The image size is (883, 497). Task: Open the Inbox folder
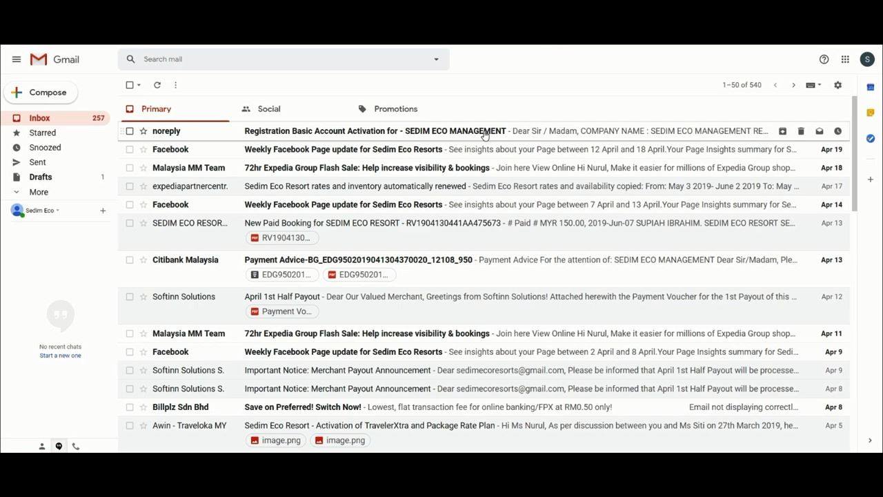[56, 118]
